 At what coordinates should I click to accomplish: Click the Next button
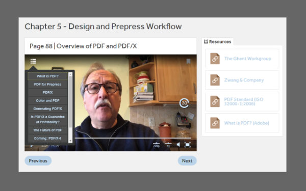tap(187, 160)
